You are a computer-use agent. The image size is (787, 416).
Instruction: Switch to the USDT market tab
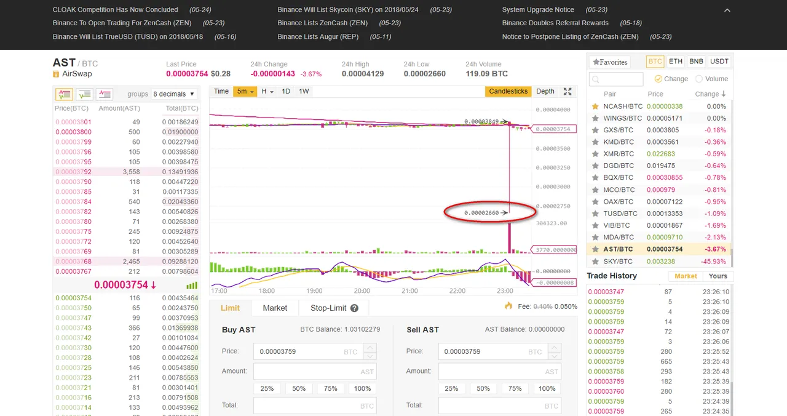pos(719,62)
